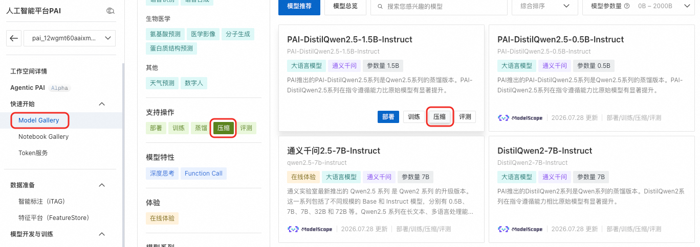This screenshot has width=700, height=247.
Task: Filter by 氨基酸预测 tag
Action: [x=165, y=34]
